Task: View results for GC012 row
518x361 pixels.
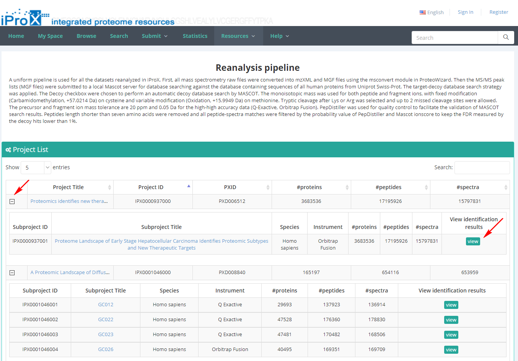Action: coord(451,305)
